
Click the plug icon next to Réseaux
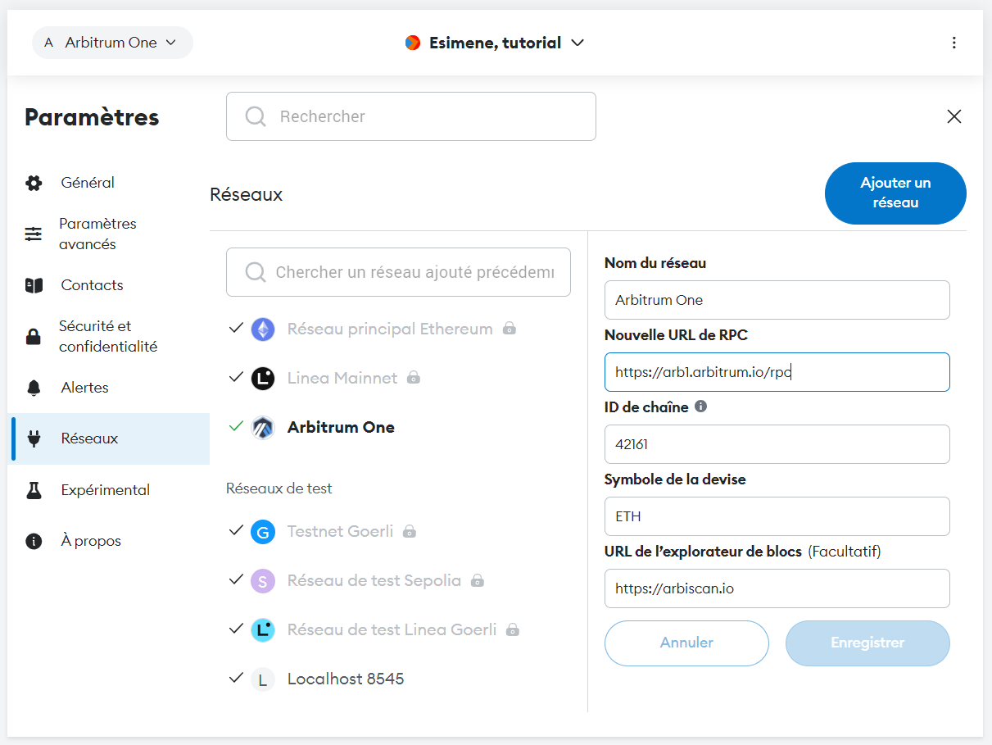click(x=34, y=439)
